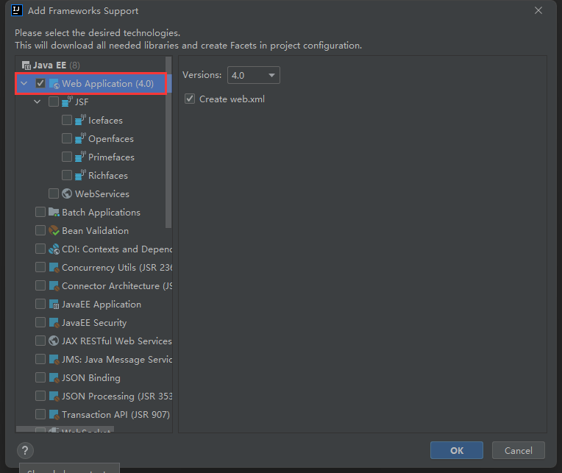Click the Openfaces icon
The height and width of the screenshot is (473, 562).
click(80, 138)
